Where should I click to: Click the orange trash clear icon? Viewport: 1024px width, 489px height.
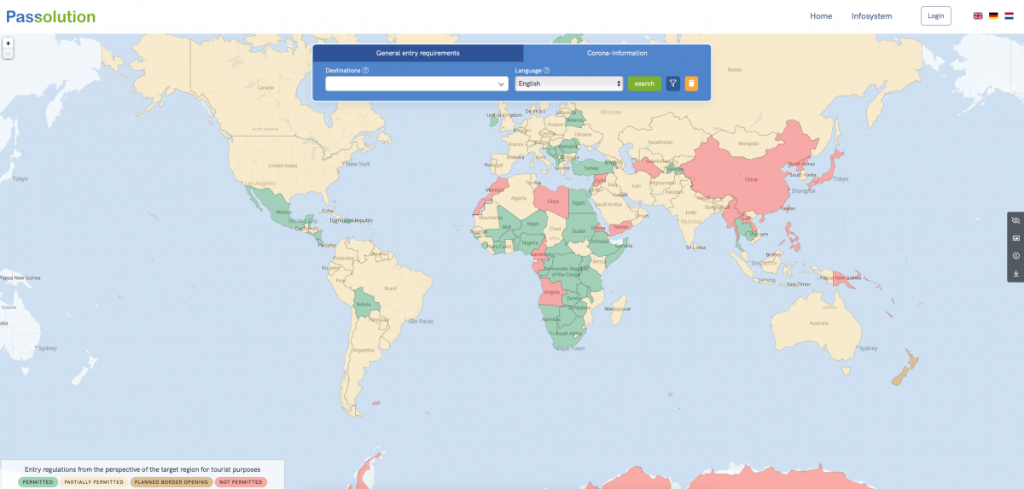point(691,84)
